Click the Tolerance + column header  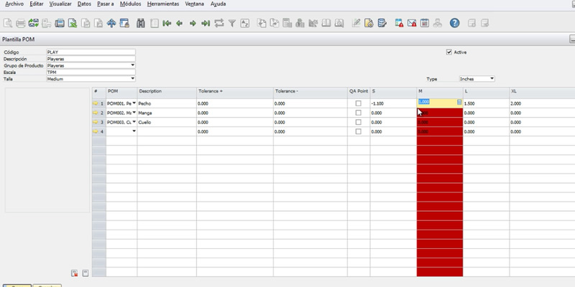coord(234,92)
